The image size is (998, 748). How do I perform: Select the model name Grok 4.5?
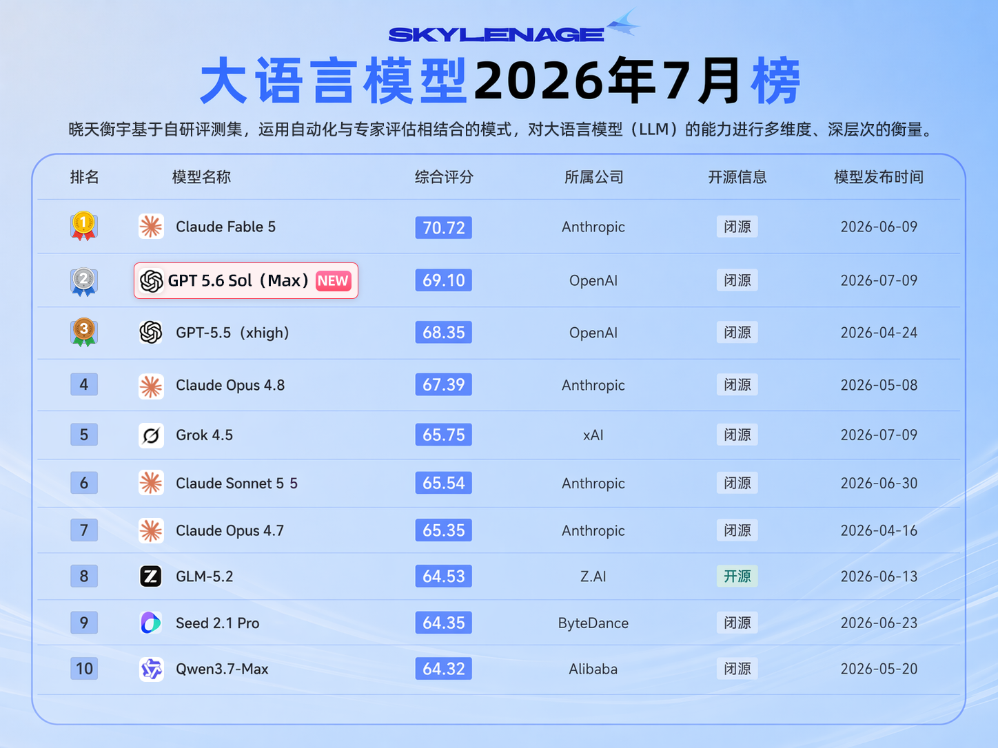click(205, 435)
